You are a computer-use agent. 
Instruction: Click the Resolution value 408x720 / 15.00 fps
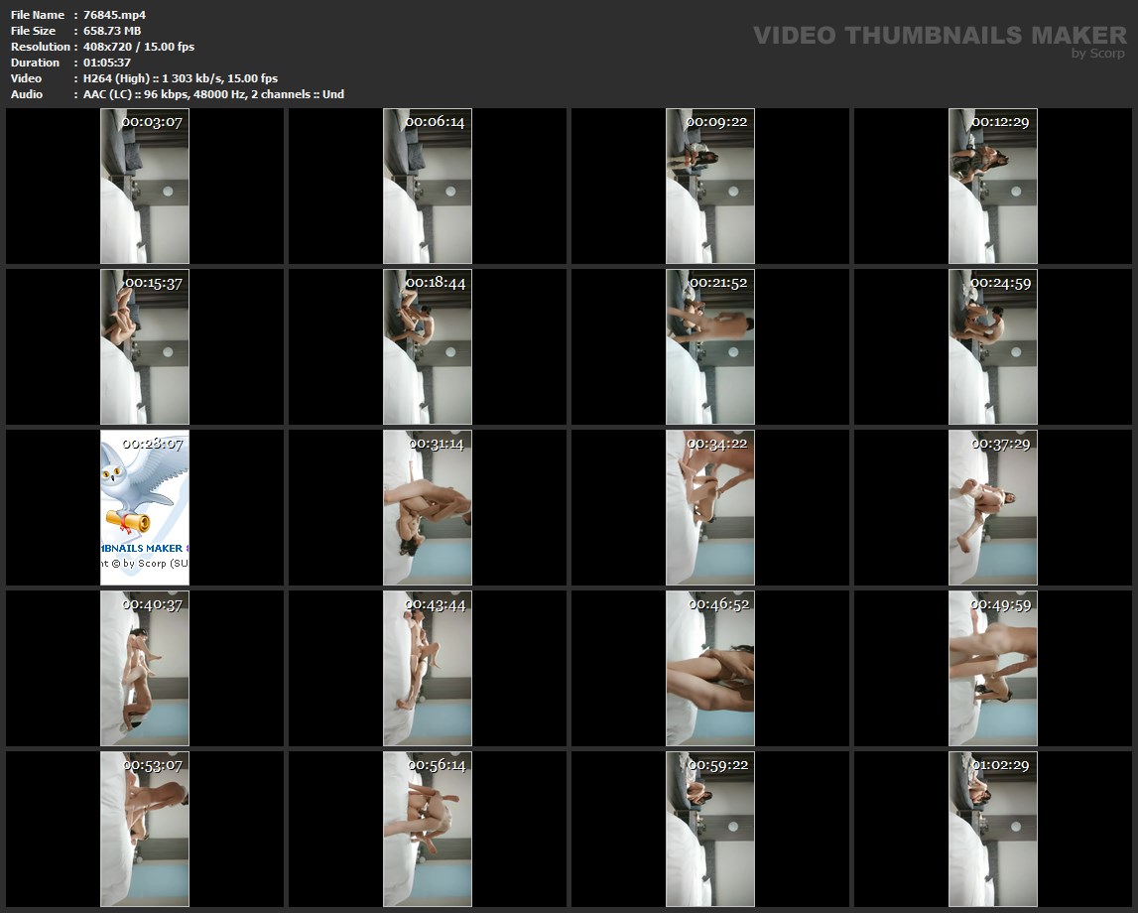click(x=139, y=47)
